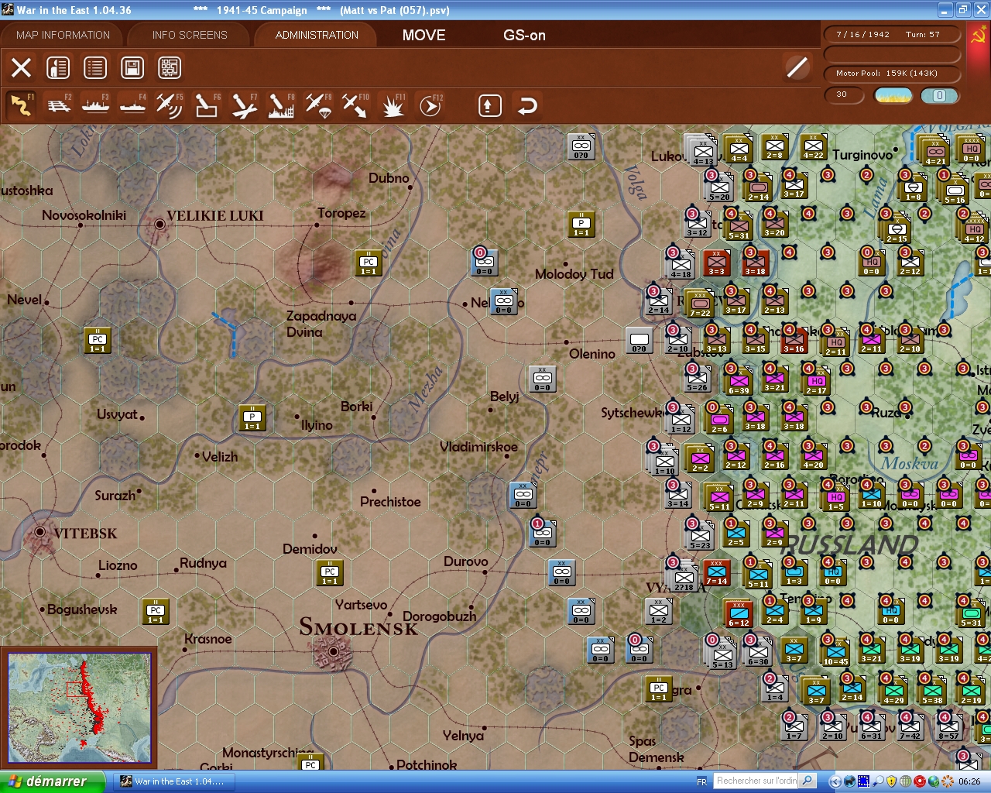
Task: Select Bomb Unit mode (F6) icon
Action: click(206, 105)
